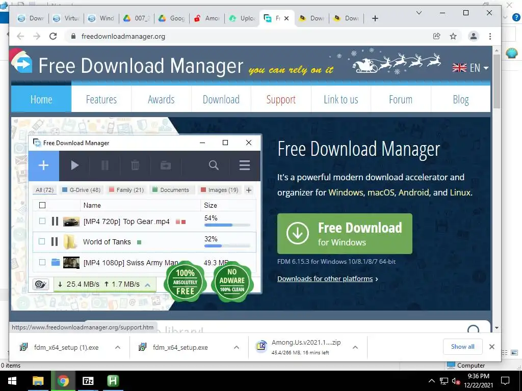
Task: Click the G-Drive (48) tag color filter
Action: pyautogui.click(x=82, y=190)
